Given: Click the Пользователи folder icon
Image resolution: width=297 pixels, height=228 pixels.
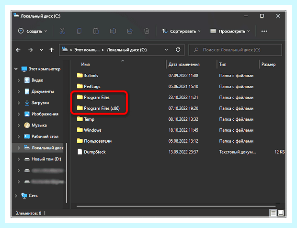Looking at the screenshot, I should (80, 141).
